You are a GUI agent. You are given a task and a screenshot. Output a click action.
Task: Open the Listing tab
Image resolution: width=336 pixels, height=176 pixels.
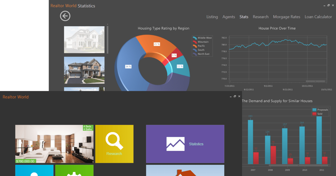pyautogui.click(x=212, y=17)
